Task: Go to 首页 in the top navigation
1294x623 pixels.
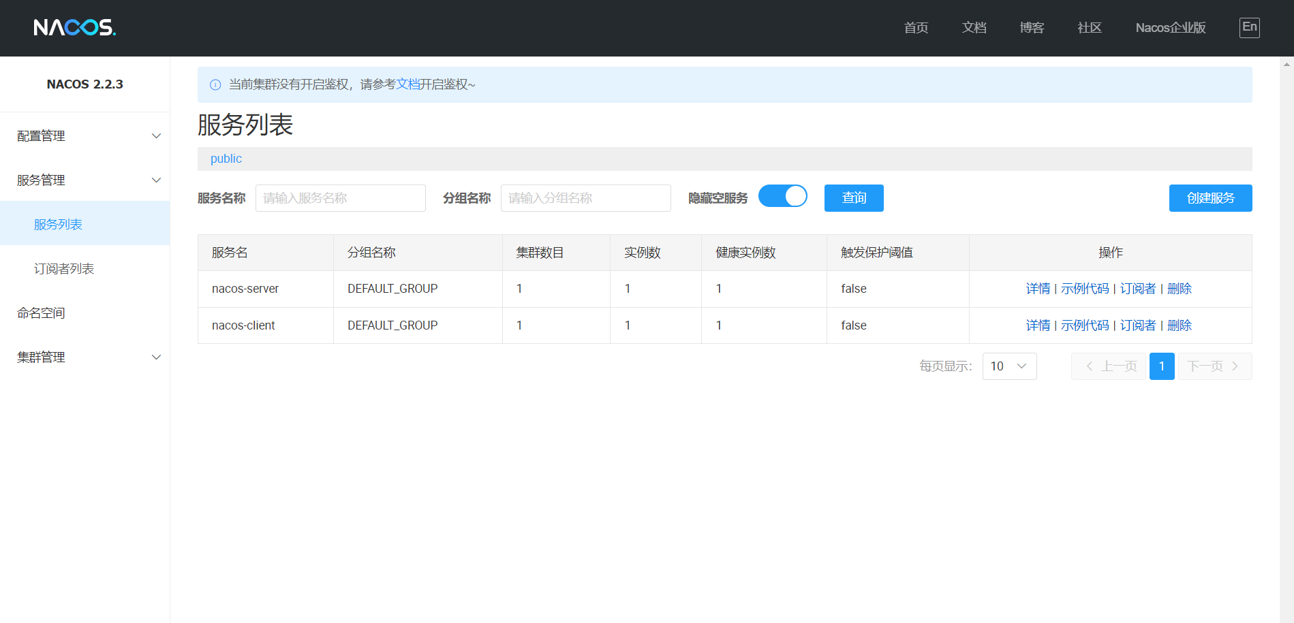Action: point(916,28)
